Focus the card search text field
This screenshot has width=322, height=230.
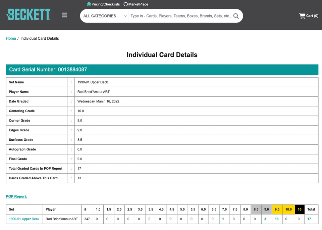[181, 16]
